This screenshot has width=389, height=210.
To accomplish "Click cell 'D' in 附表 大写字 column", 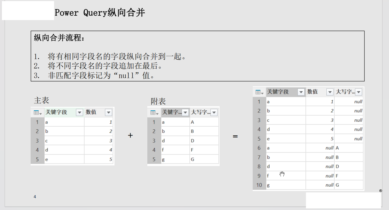I will click(204, 141).
